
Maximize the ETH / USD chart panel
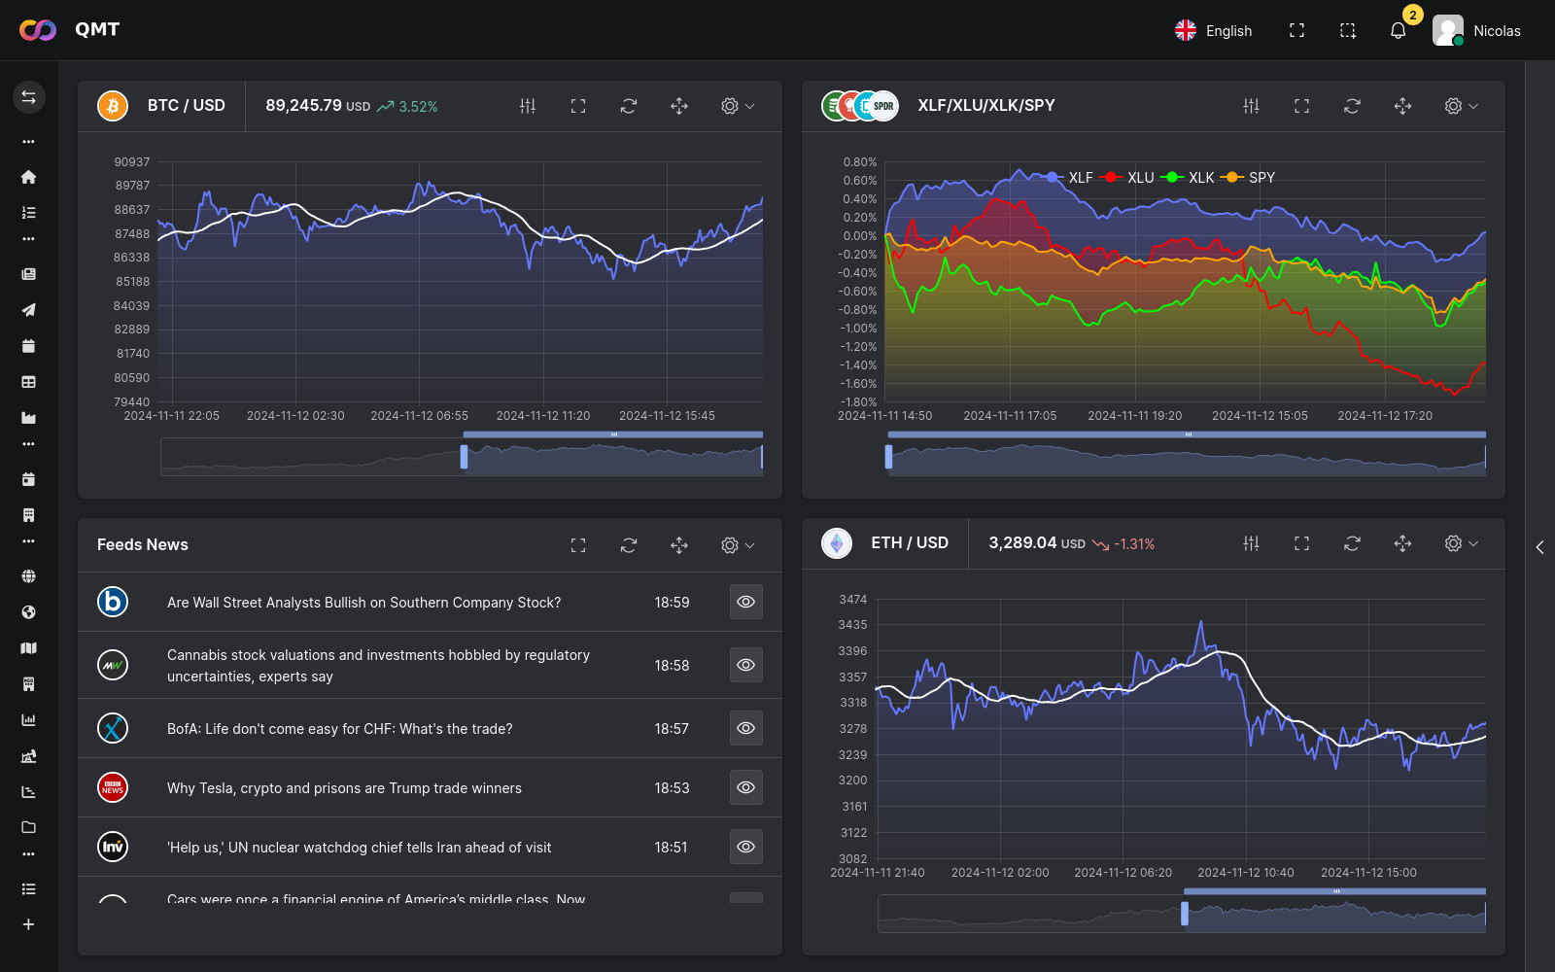tap(1301, 543)
